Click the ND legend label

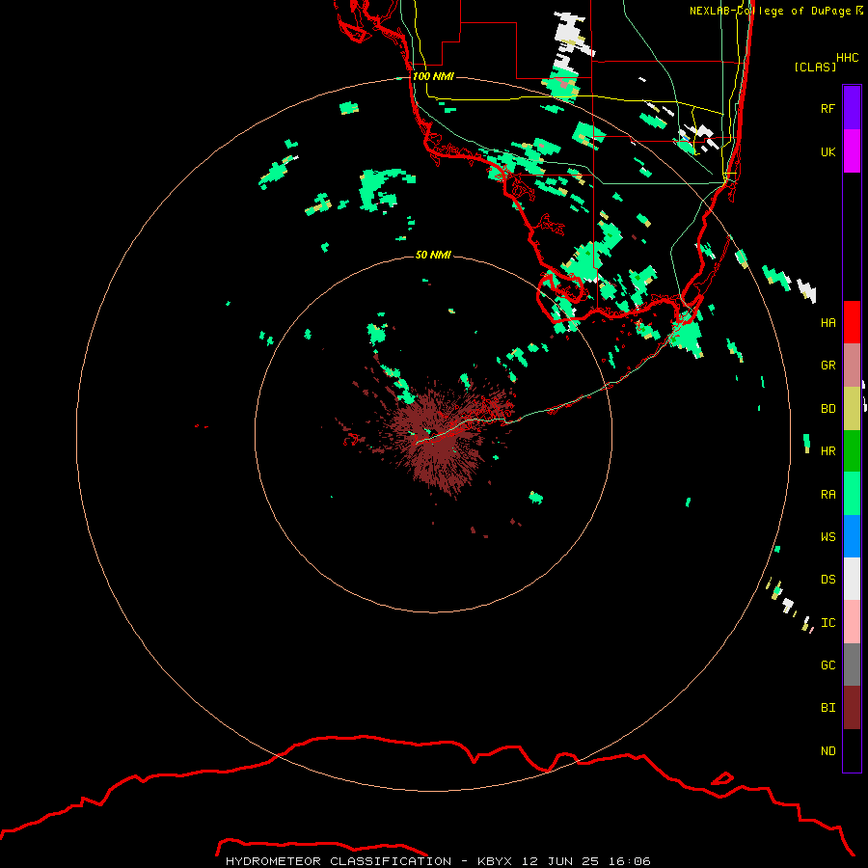click(827, 750)
